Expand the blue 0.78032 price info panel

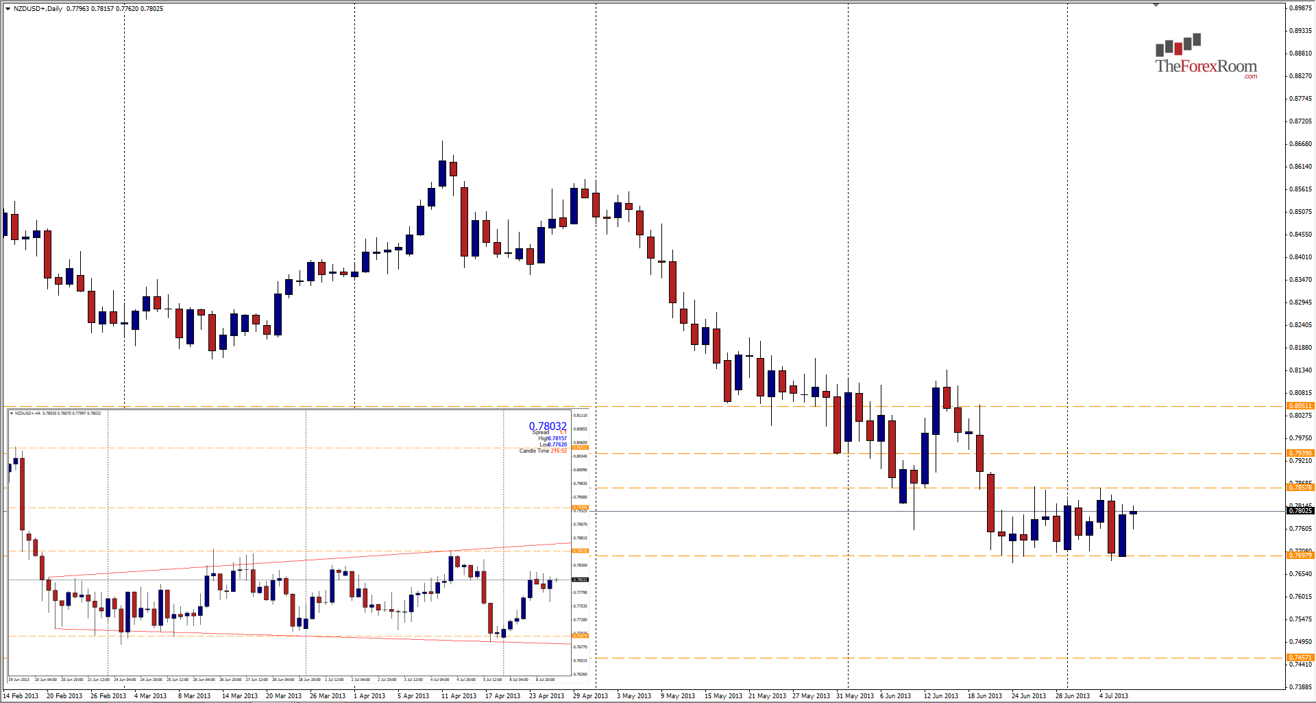coord(547,426)
